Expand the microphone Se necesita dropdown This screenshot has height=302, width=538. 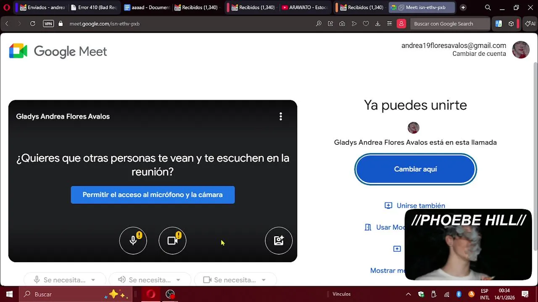(65, 280)
